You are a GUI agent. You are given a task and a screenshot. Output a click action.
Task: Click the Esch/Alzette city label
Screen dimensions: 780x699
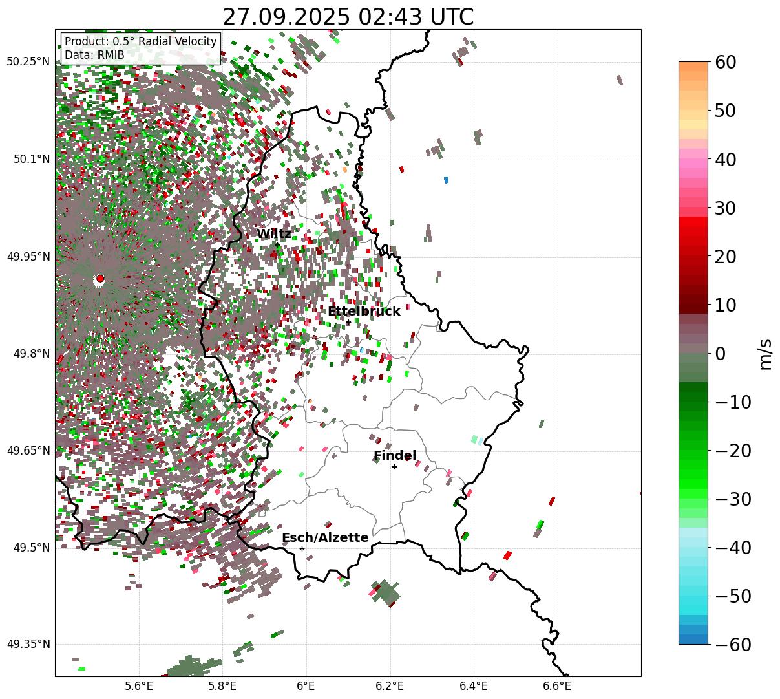pos(325,538)
